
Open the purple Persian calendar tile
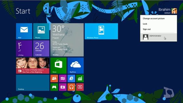(24, 48)
